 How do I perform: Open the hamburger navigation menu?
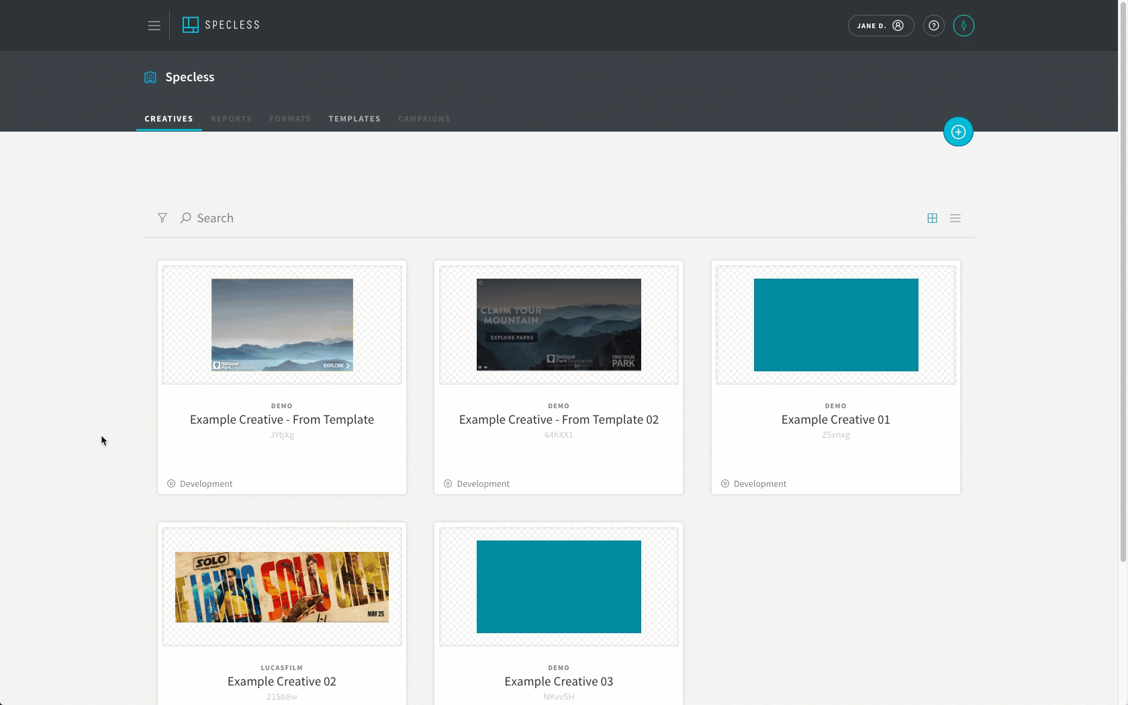[154, 26]
